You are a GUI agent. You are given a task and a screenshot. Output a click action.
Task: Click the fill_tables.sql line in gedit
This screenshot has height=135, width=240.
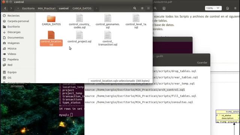point(140,96)
